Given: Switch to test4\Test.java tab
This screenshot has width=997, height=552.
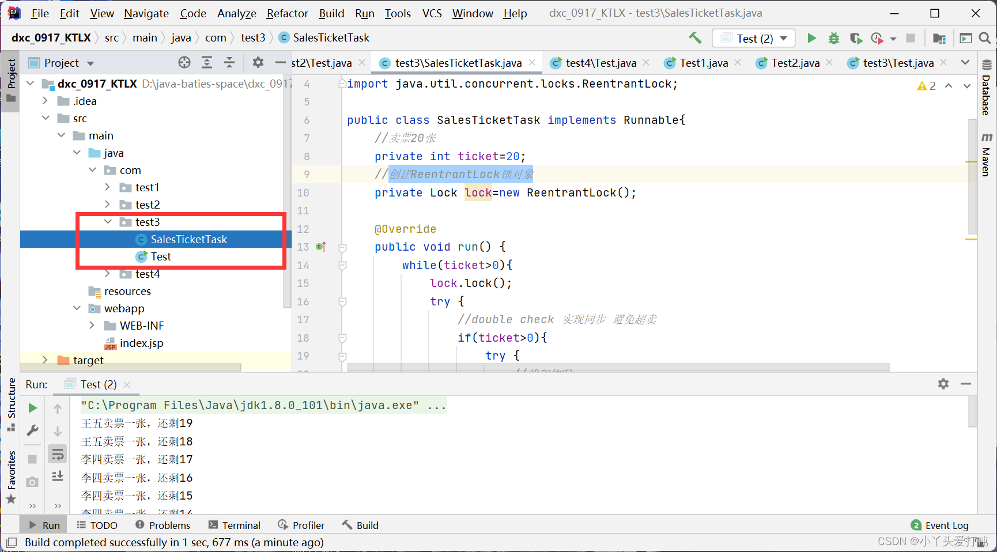Looking at the screenshot, I should click(x=601, y=63).
